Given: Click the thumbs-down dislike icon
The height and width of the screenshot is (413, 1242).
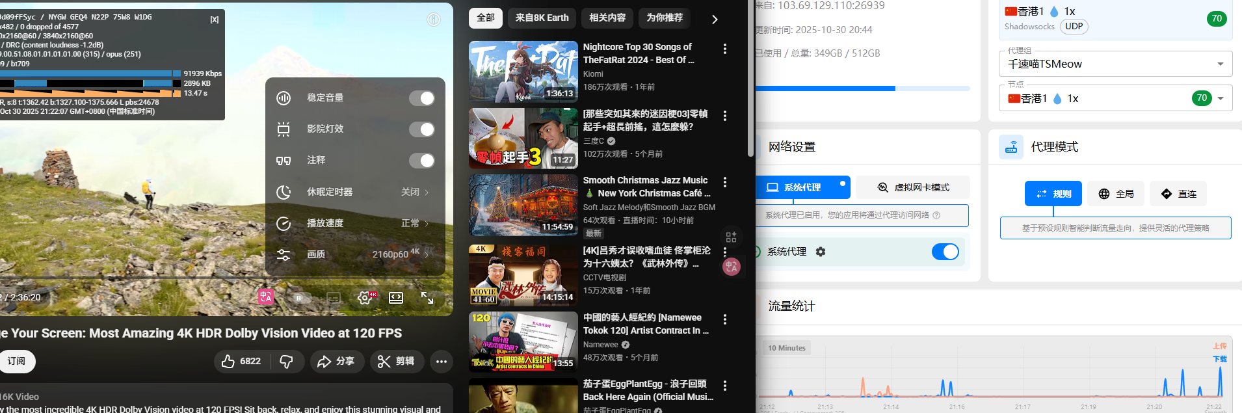Looking at the screenshot, I should [286, 362].
